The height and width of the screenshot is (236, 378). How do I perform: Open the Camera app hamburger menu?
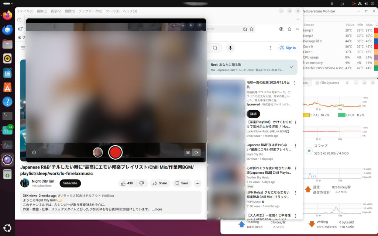[174, 25]
